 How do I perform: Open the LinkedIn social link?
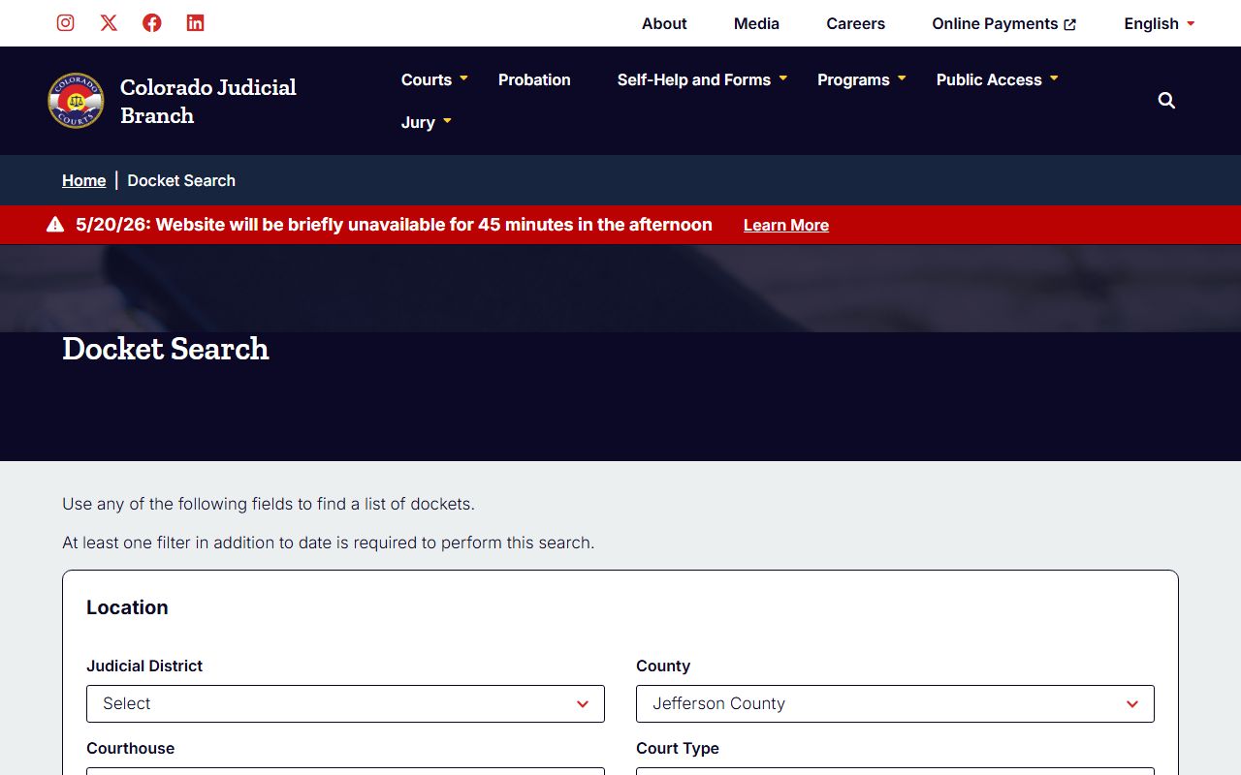pos(195,22)
